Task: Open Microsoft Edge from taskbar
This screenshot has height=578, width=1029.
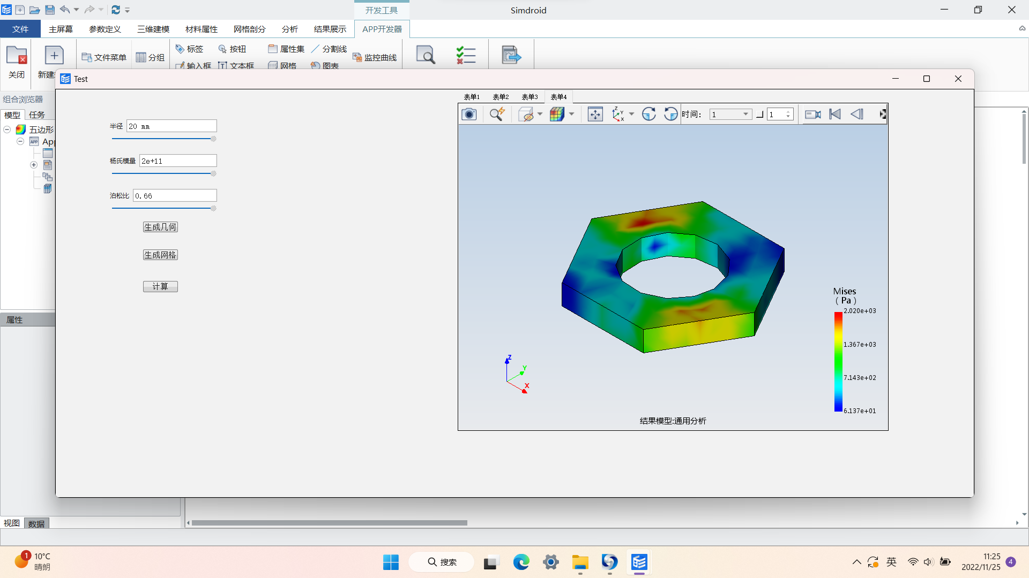Action: (521, 562)
